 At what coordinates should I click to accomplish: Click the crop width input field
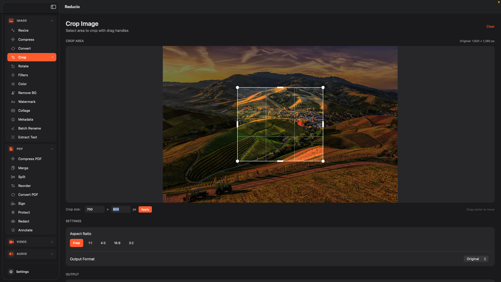(x=94, y=209)
